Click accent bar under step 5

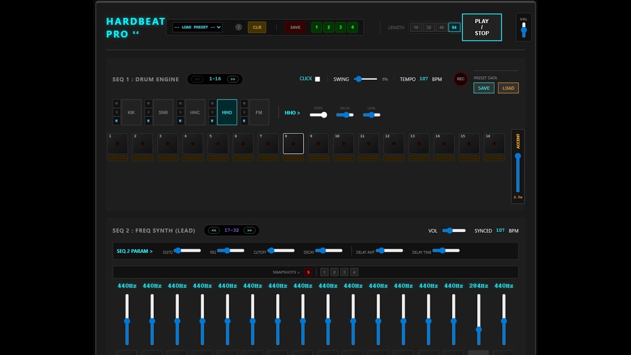pyautogui.click(x=218, y=158)
